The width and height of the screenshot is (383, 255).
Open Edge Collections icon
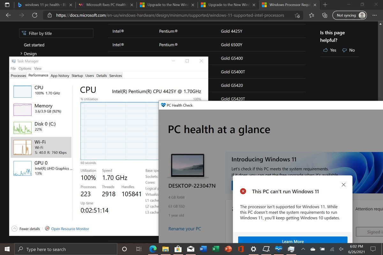(325, 15)
